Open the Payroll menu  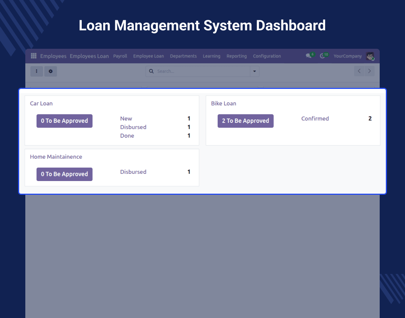120,56
